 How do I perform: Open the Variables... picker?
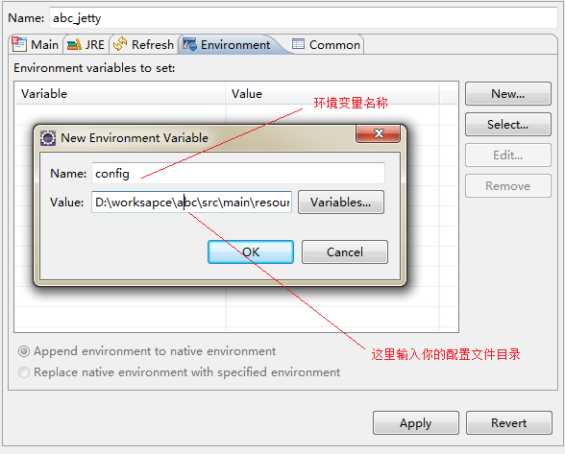click(341, 202)
